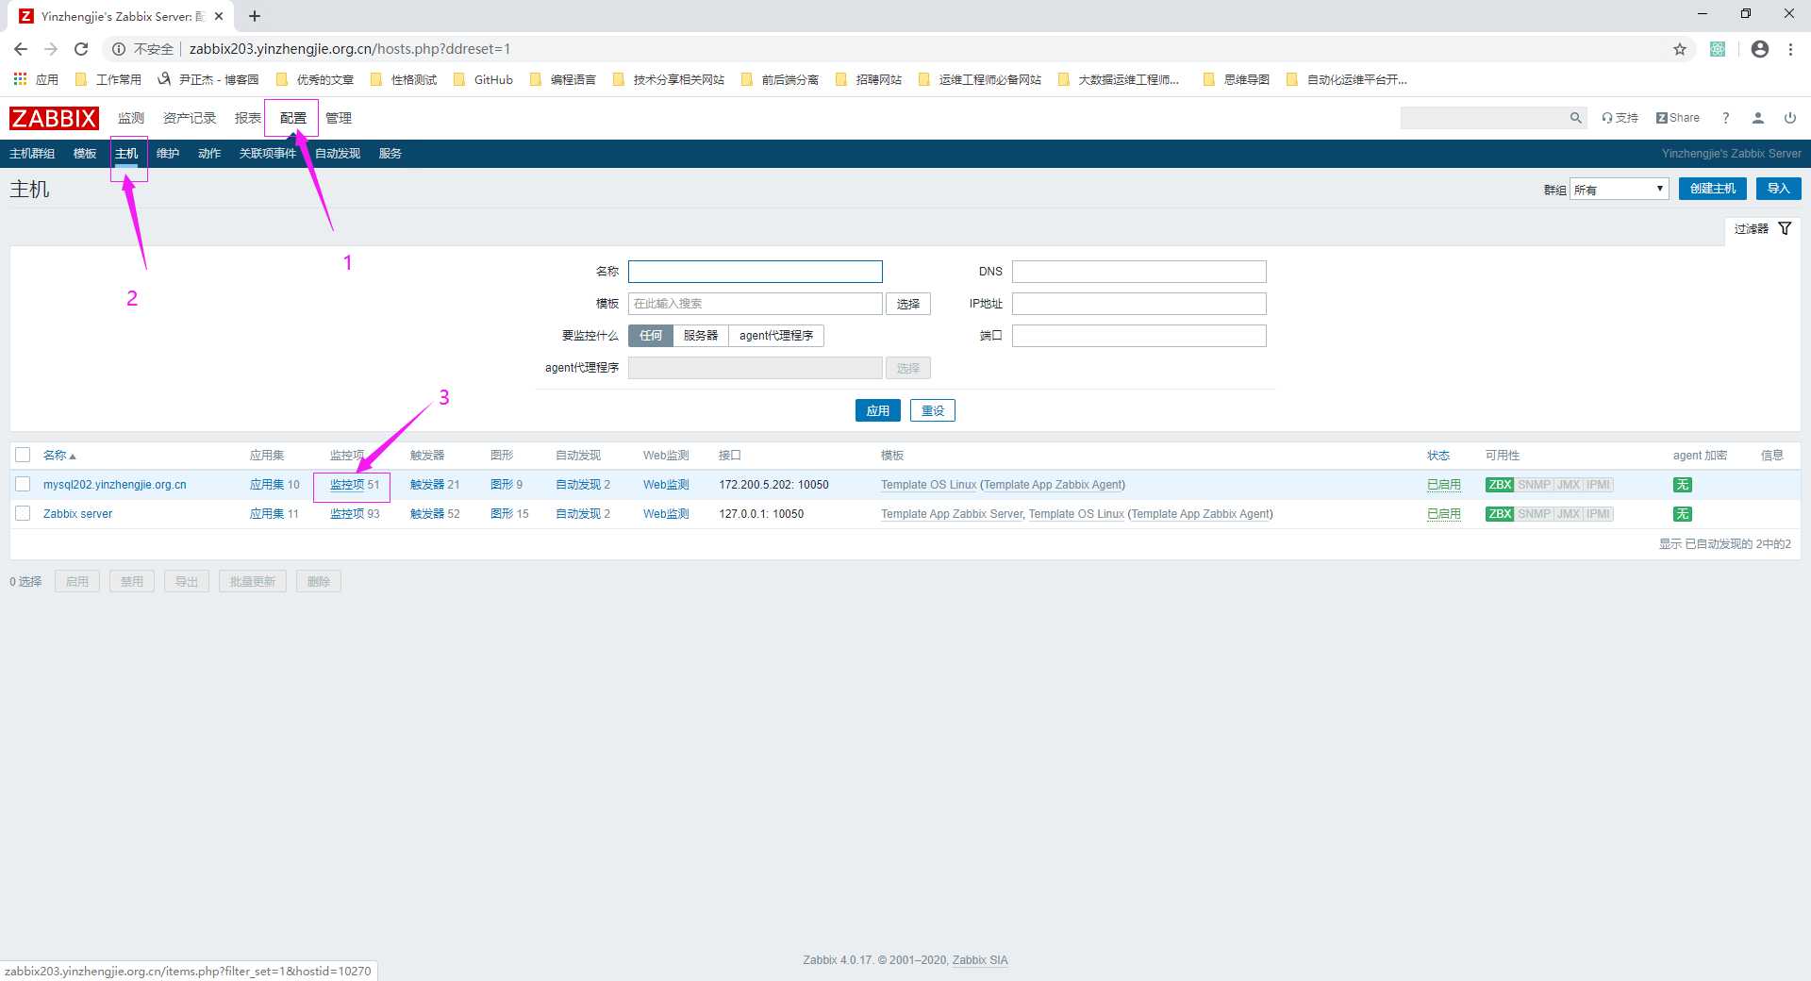Open the 监测 top menu
Image resolution: width=1811 pixels, height=981 pixels.
pyautogui.click(x=131, y=118)
